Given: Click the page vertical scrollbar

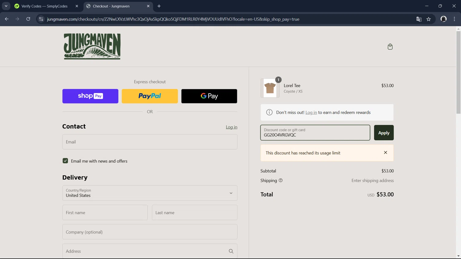Looking at the screenshot, I should click(x=458, y=72).
